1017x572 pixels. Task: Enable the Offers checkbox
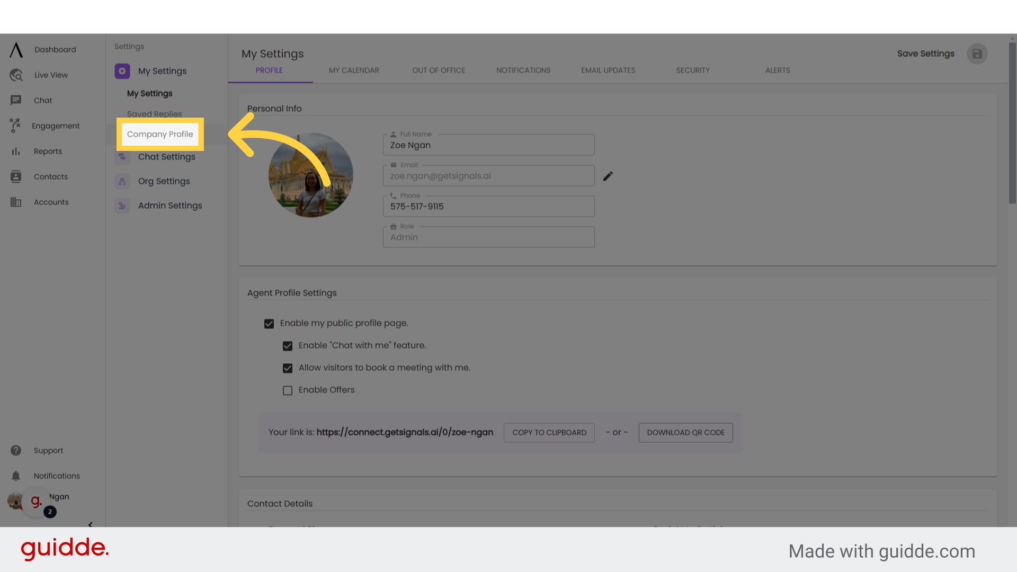[x=288, y=390]
